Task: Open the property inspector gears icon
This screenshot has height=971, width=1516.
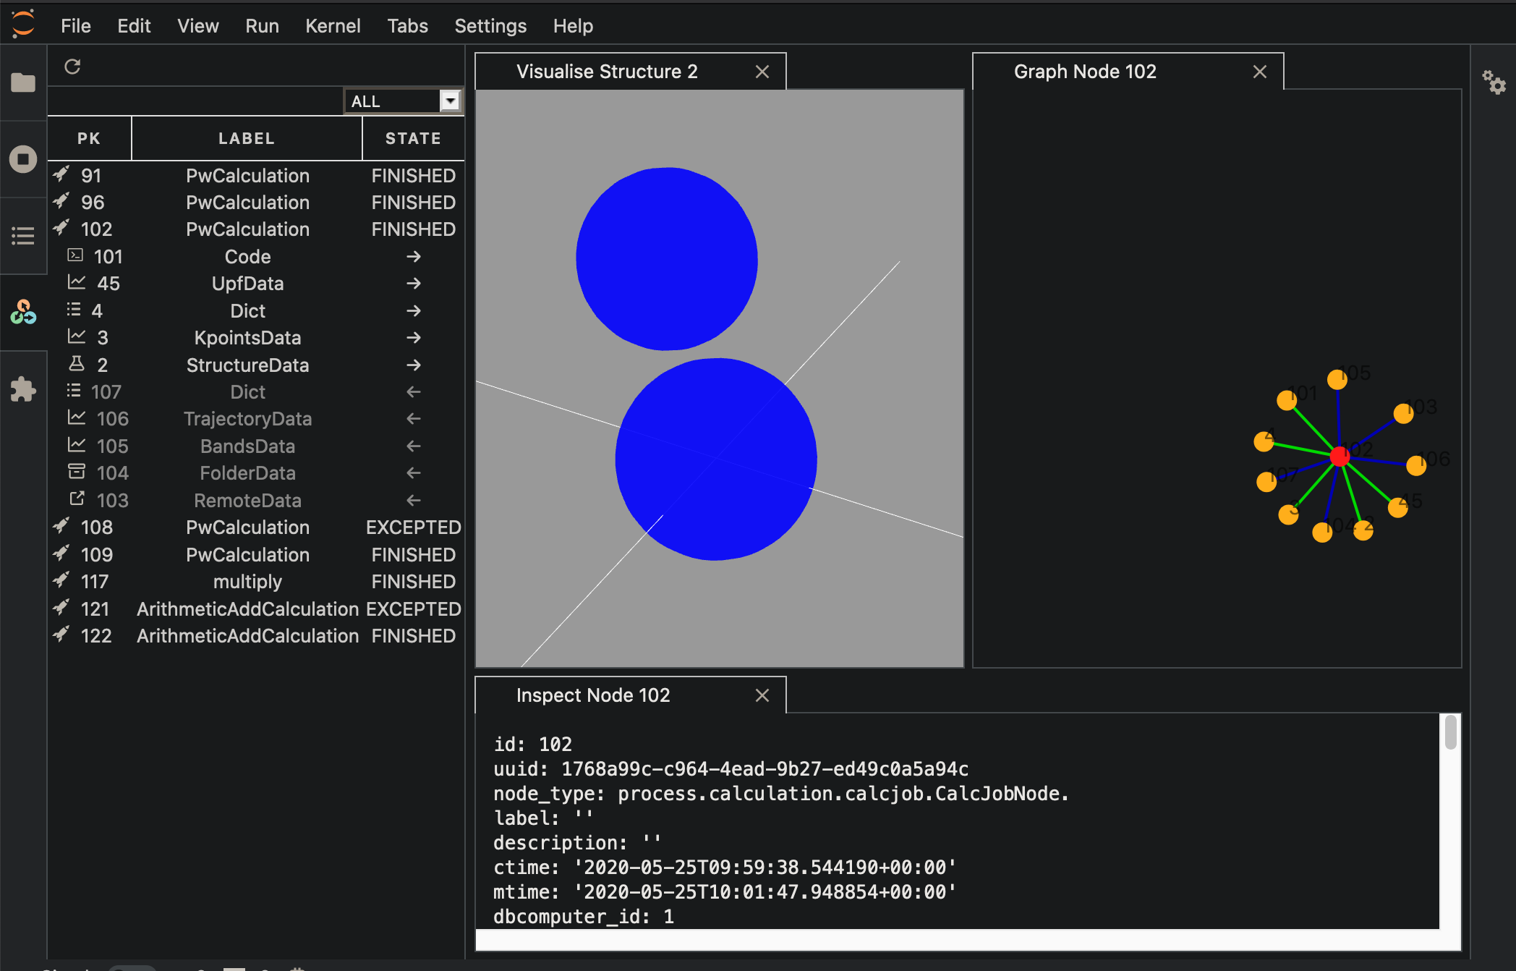Action: pyautogui.click(x=1494, y=82)
